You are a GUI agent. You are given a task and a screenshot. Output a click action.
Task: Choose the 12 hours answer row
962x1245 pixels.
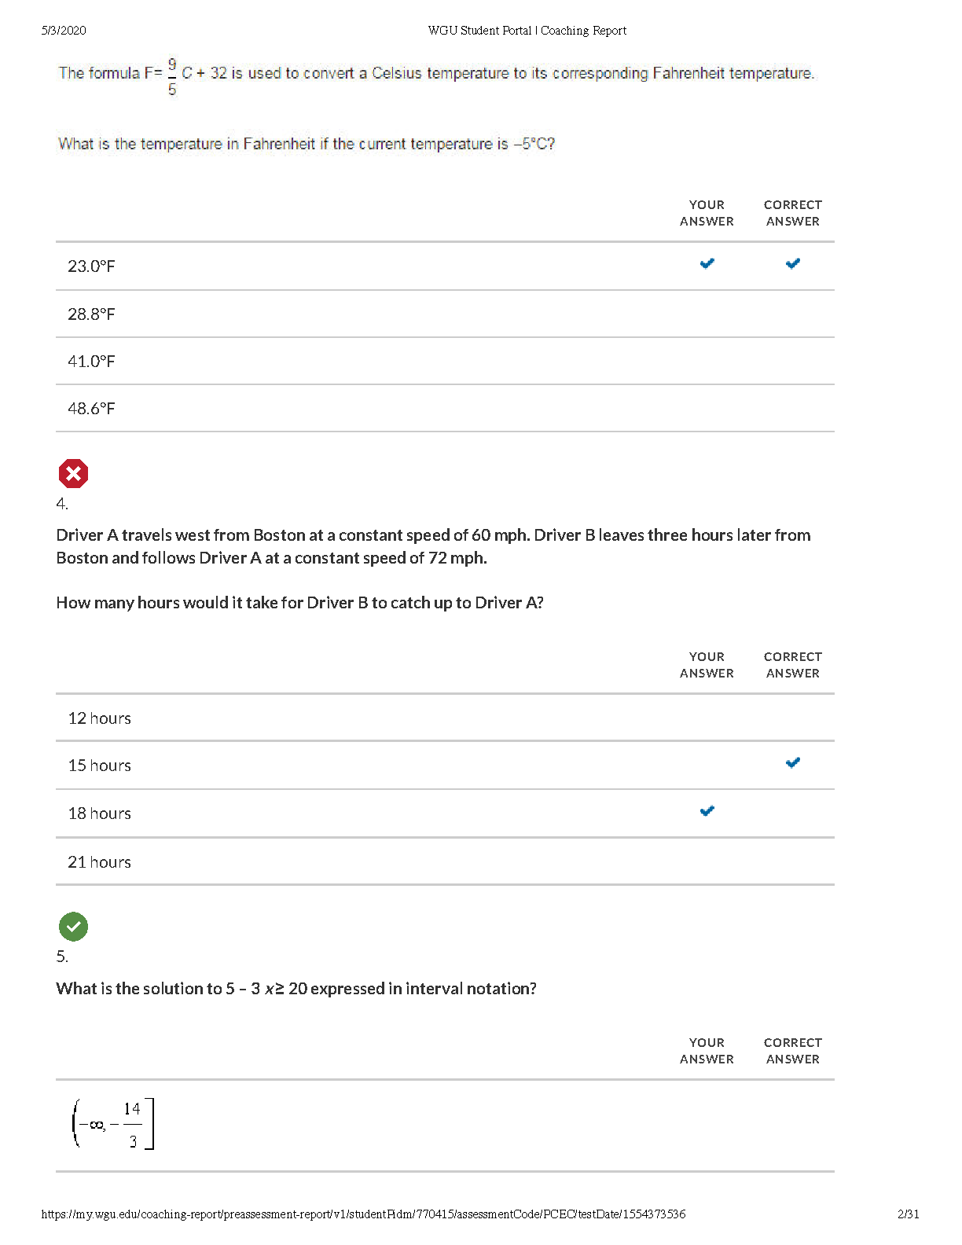(x=445, y=718)
